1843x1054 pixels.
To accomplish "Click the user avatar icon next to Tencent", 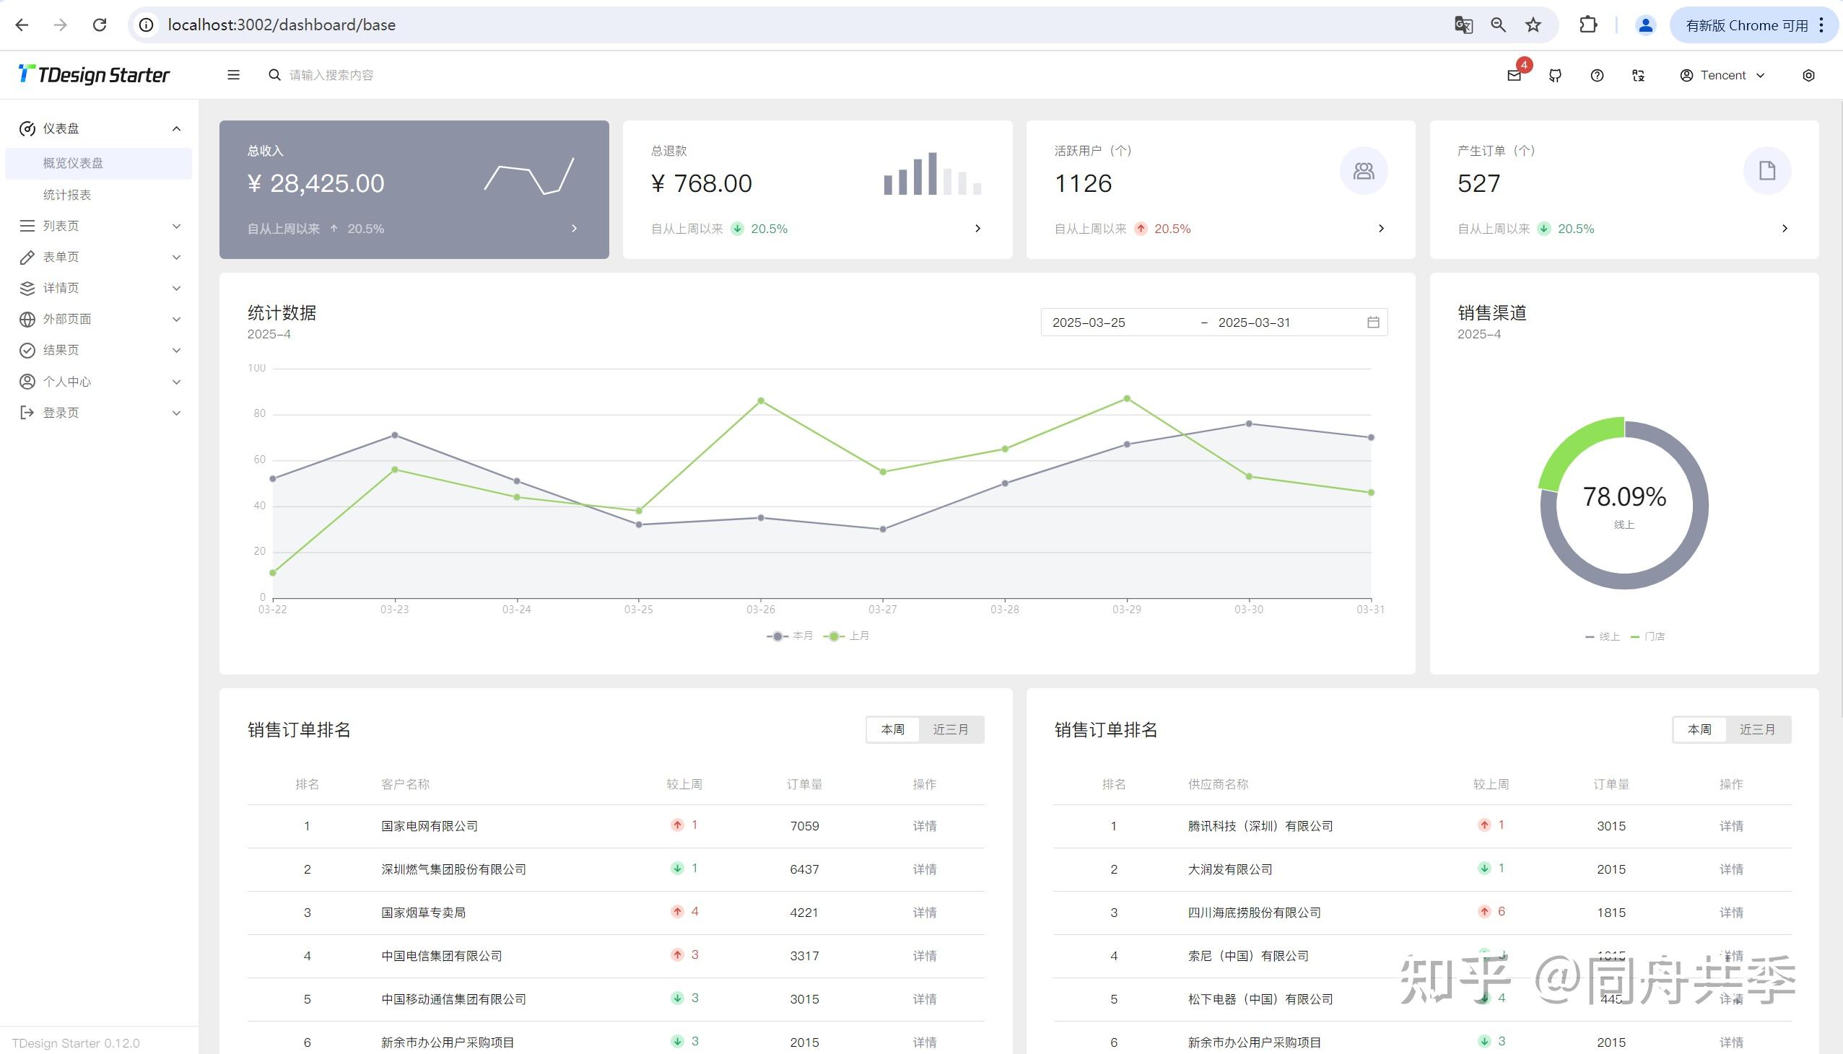I will (1686, 74).
